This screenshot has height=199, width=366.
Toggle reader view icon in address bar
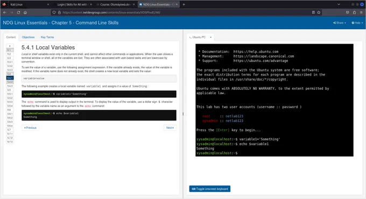[x=313, y=12]
